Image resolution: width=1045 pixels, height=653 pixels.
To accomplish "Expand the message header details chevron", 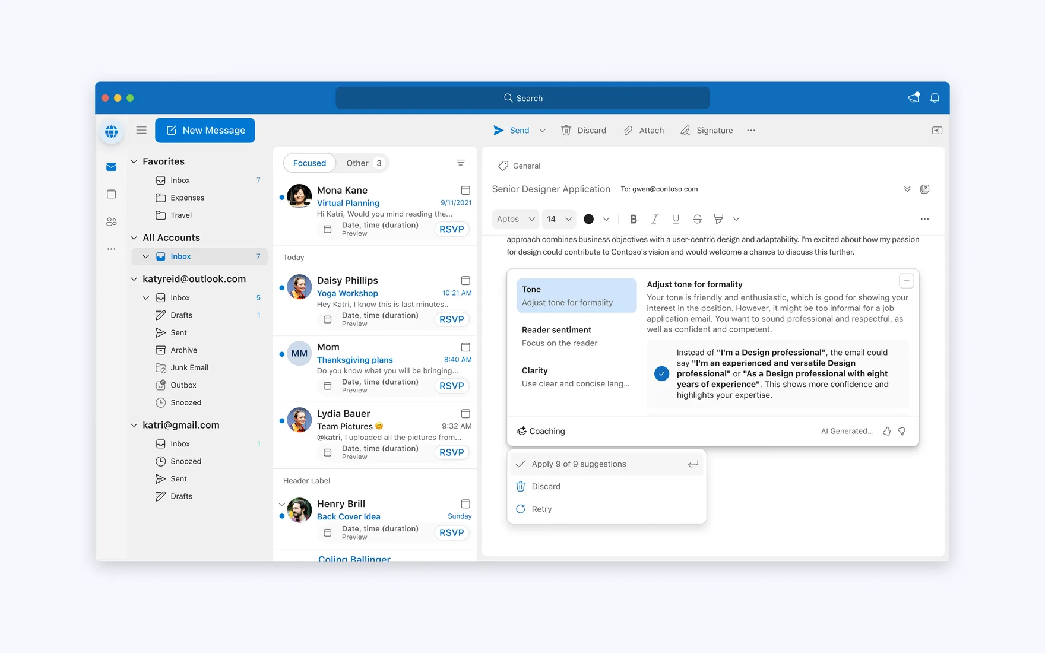I will pyautogui.click(x=907, y=189).
